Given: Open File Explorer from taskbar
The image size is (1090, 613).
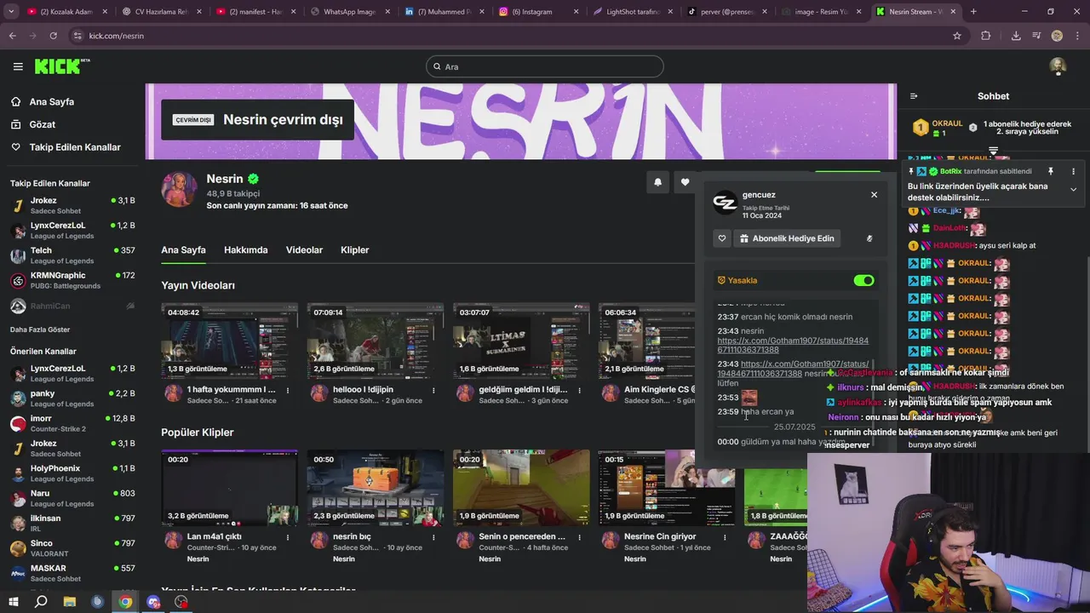Looking at the screenshot, I should (x=69, y=602).
